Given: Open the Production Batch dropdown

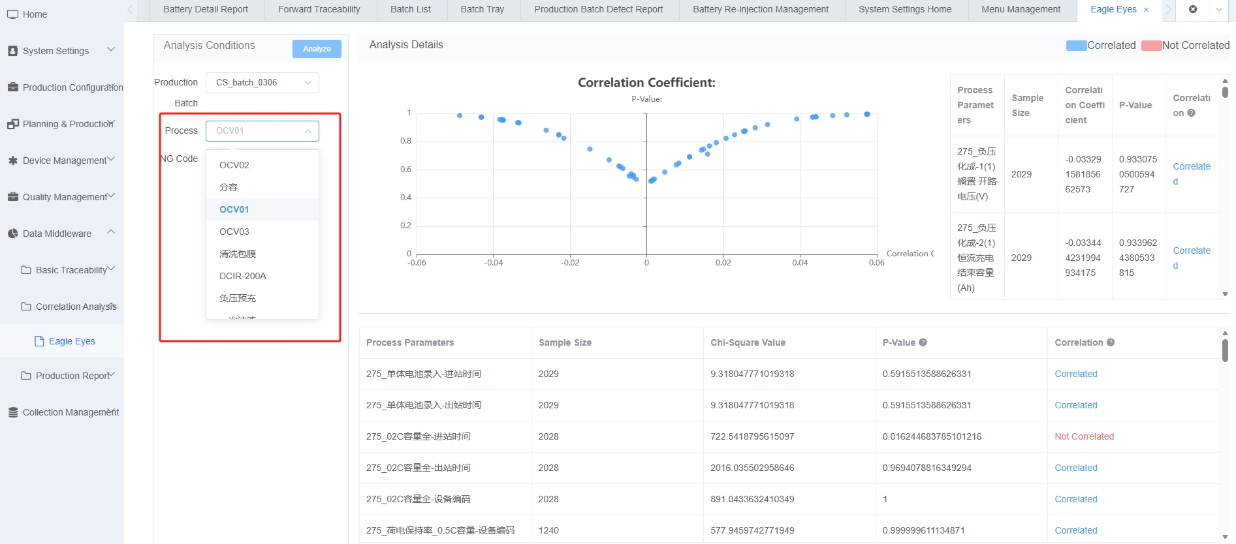Looking at the screenshot, I should click(262, 83).
